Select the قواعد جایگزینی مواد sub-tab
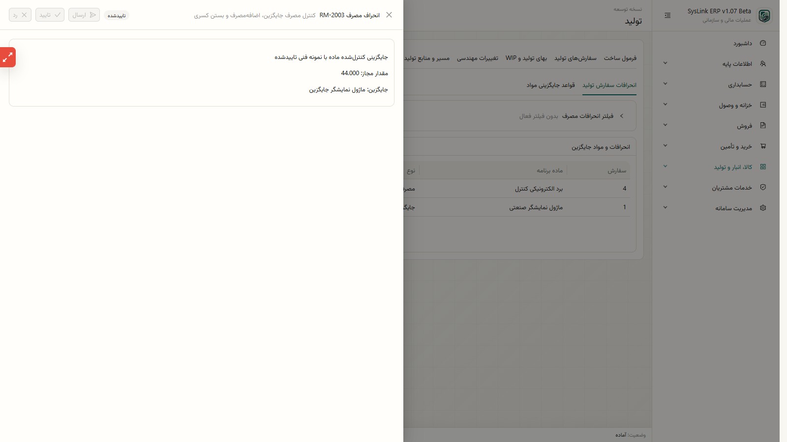787x442 pixels. pyautogui.click(x=551, y=85)
